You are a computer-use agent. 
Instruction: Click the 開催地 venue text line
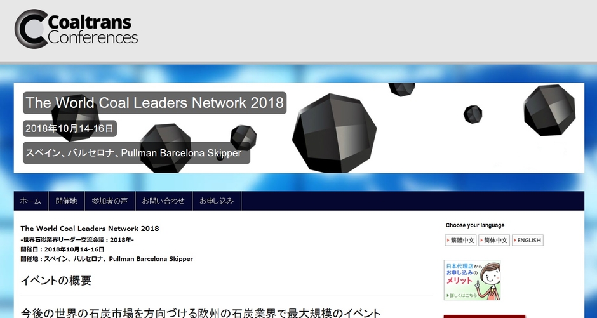pyautogui.click(x=107, y=259)
